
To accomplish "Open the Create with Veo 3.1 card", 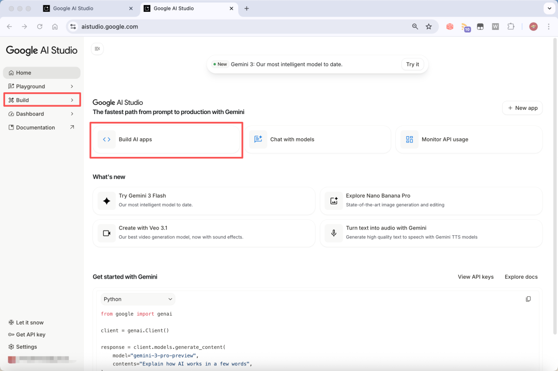I will click(x=204, y=233).
